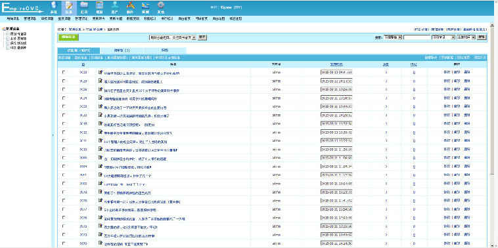Tick the checkbox of the sixth table row
The width and height of the screenshot is (498, 248).
64,115
